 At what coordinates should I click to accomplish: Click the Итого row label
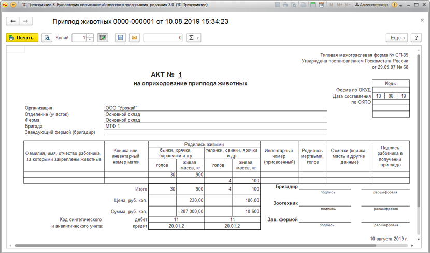[x=141, y=189]
